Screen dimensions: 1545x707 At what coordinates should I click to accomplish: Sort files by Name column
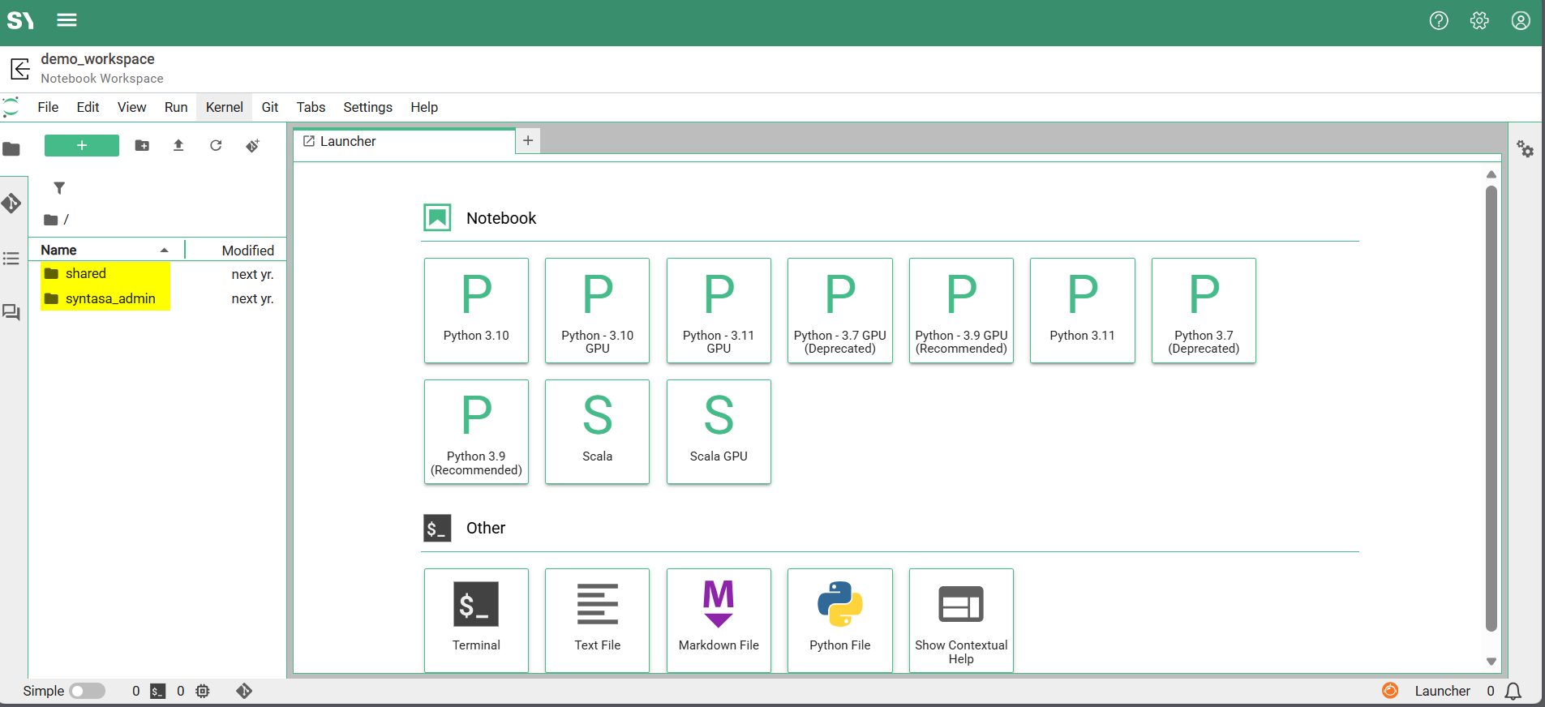tap(59, 250)
